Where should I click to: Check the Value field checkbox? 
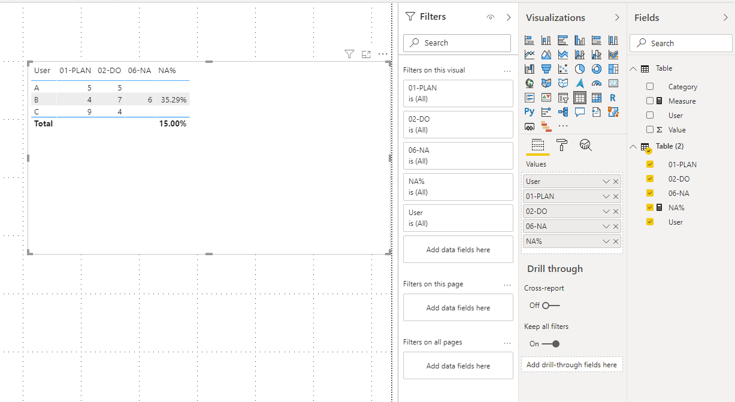(650, 130)
